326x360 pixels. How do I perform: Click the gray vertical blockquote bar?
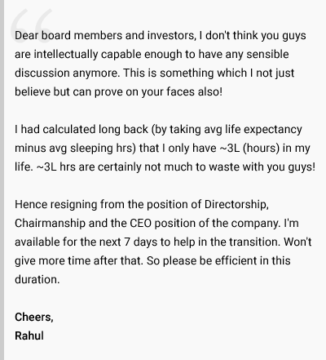[x=2, y=180]
